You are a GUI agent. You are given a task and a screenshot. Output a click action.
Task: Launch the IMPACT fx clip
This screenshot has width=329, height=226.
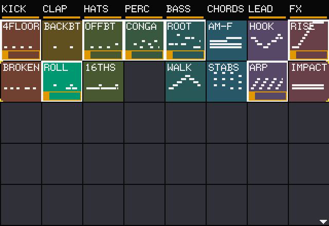308,81
